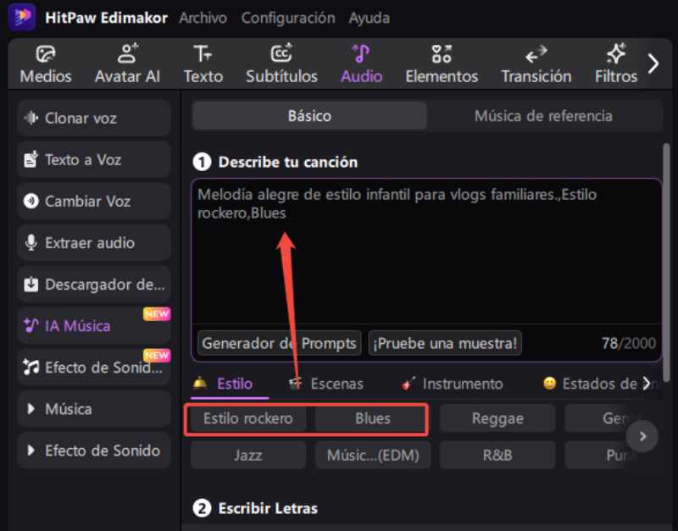Open Clonar voz in sidebar
678x531 pixels.
[x=94, y=118]
